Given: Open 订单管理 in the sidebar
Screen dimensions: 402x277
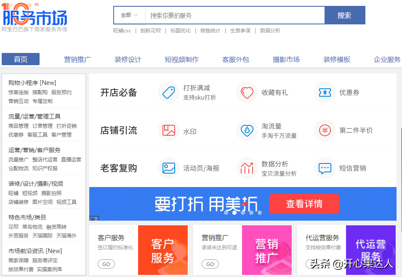Looking at the screenshot, I should tap(42, 126).
